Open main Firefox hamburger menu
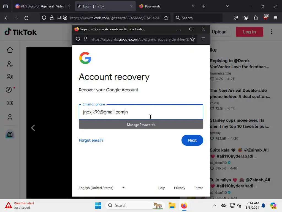The width and height of the screenshot is (282, 212). [x=275, y=18]
